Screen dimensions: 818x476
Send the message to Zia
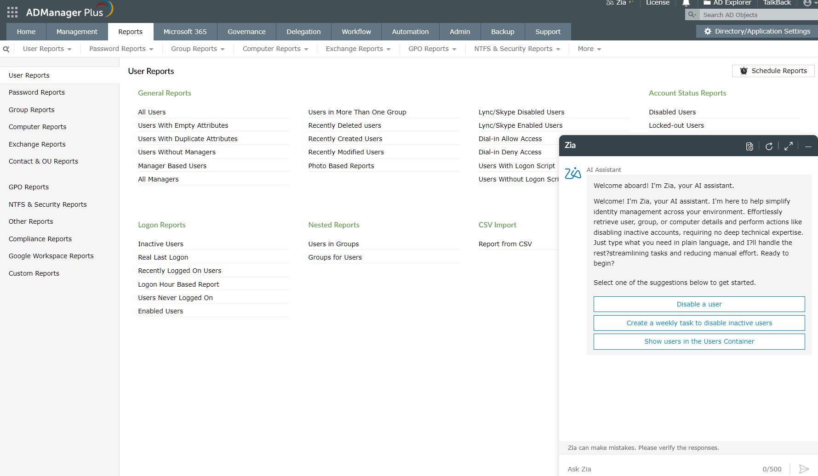[x=804, y=469]
